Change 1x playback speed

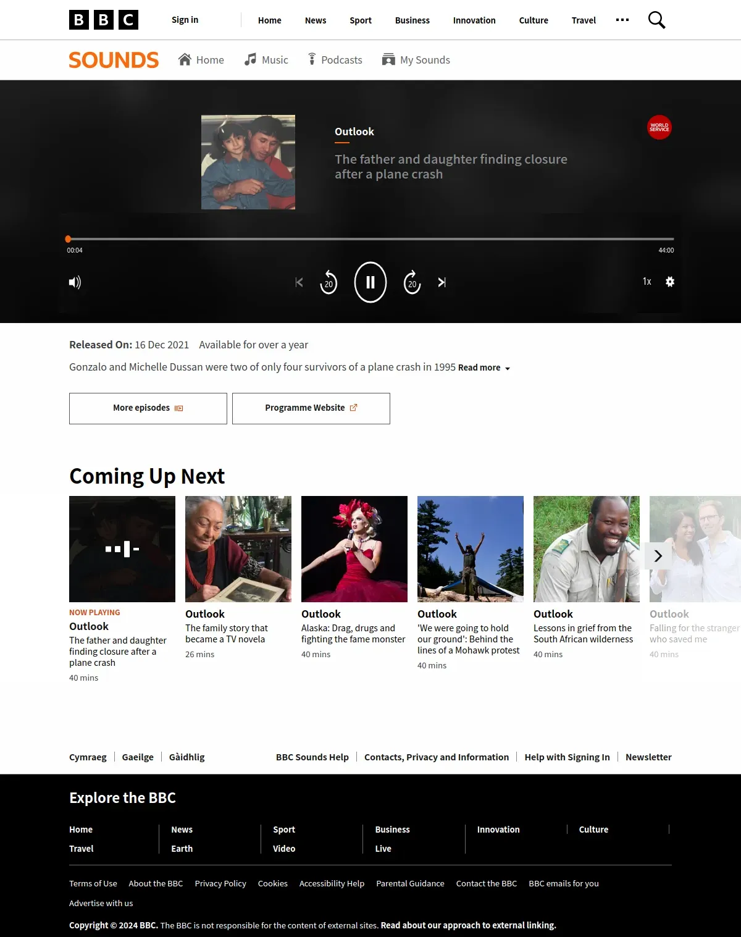point(647,282)
